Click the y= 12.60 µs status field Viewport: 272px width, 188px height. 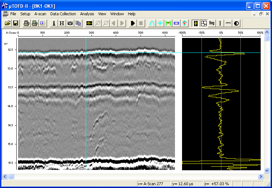[187, 184]
